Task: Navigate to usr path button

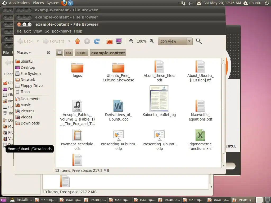Action: [69, 53]
